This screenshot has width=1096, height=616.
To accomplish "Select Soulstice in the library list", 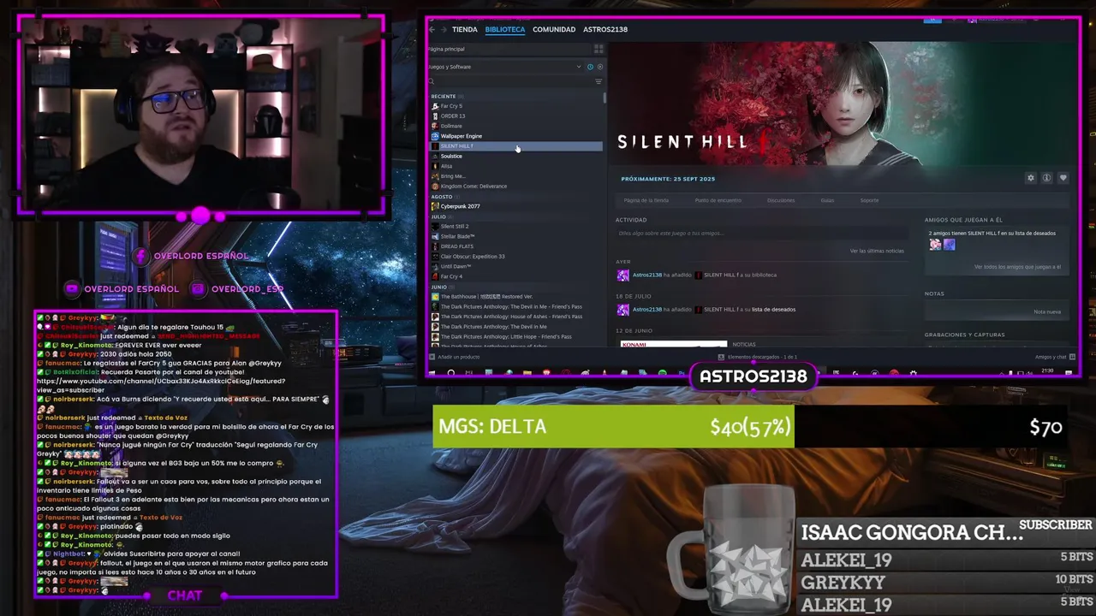I will [x=516, y=156].
